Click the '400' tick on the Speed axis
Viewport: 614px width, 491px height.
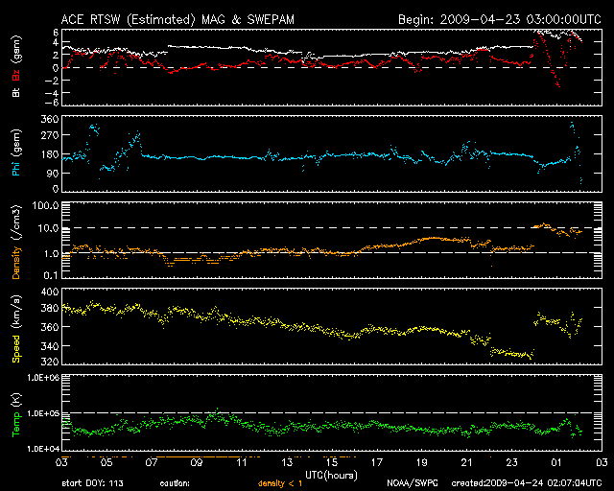coord(50,292)
